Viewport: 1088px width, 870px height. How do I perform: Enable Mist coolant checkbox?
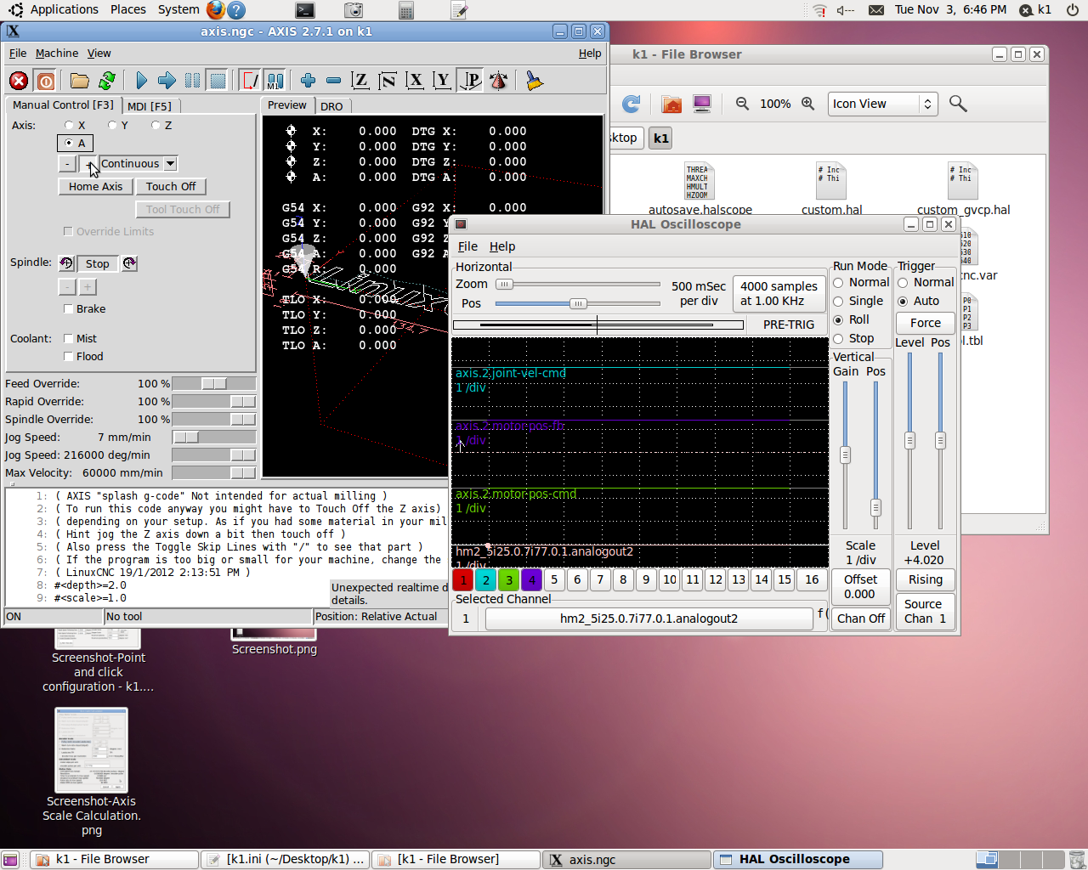68,339
